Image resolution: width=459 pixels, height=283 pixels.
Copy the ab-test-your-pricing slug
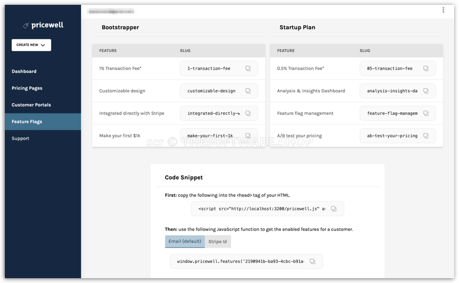(426, 136)
